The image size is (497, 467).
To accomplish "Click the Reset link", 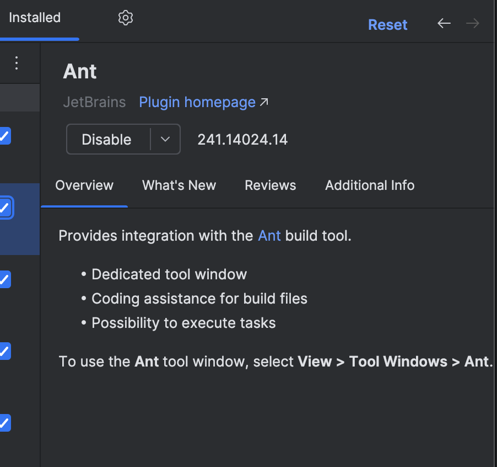I will [x=387, y=25].
